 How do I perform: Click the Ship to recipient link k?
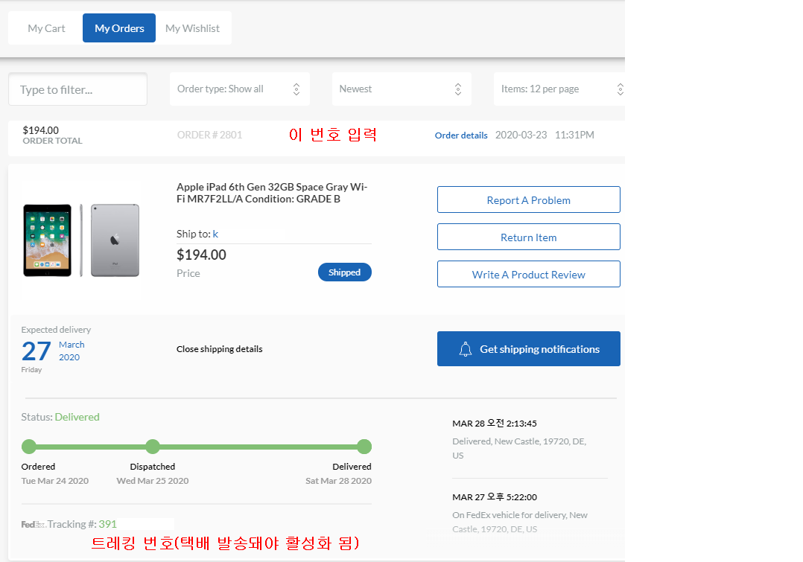[x=215, y=234]
